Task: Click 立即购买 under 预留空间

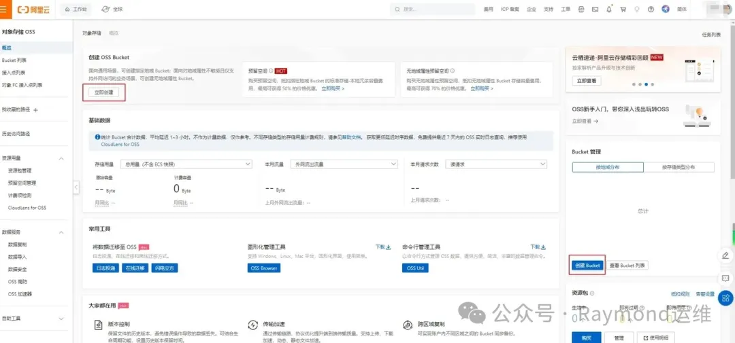Action: [333, 88]
